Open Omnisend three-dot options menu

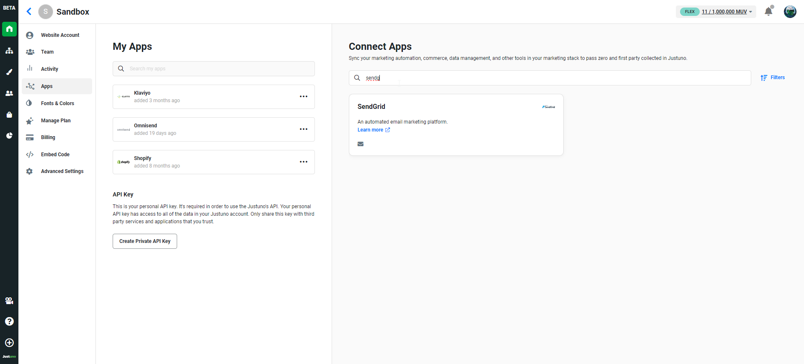point(304,129)
